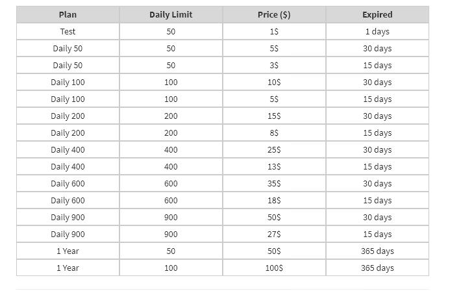Click the 25$ price cell
The image size is (461, 291).
point(274,150)
